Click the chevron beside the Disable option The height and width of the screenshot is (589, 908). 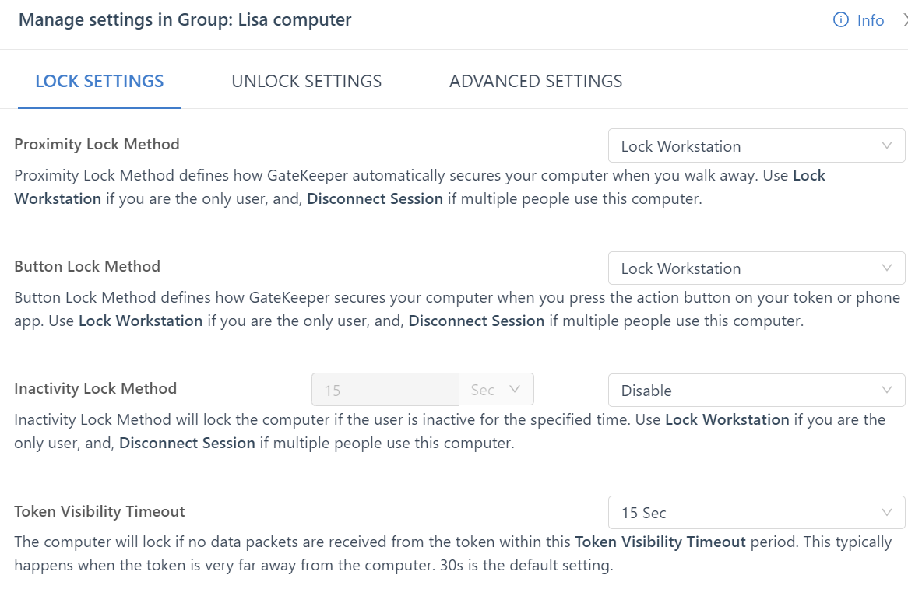(886, 390)
